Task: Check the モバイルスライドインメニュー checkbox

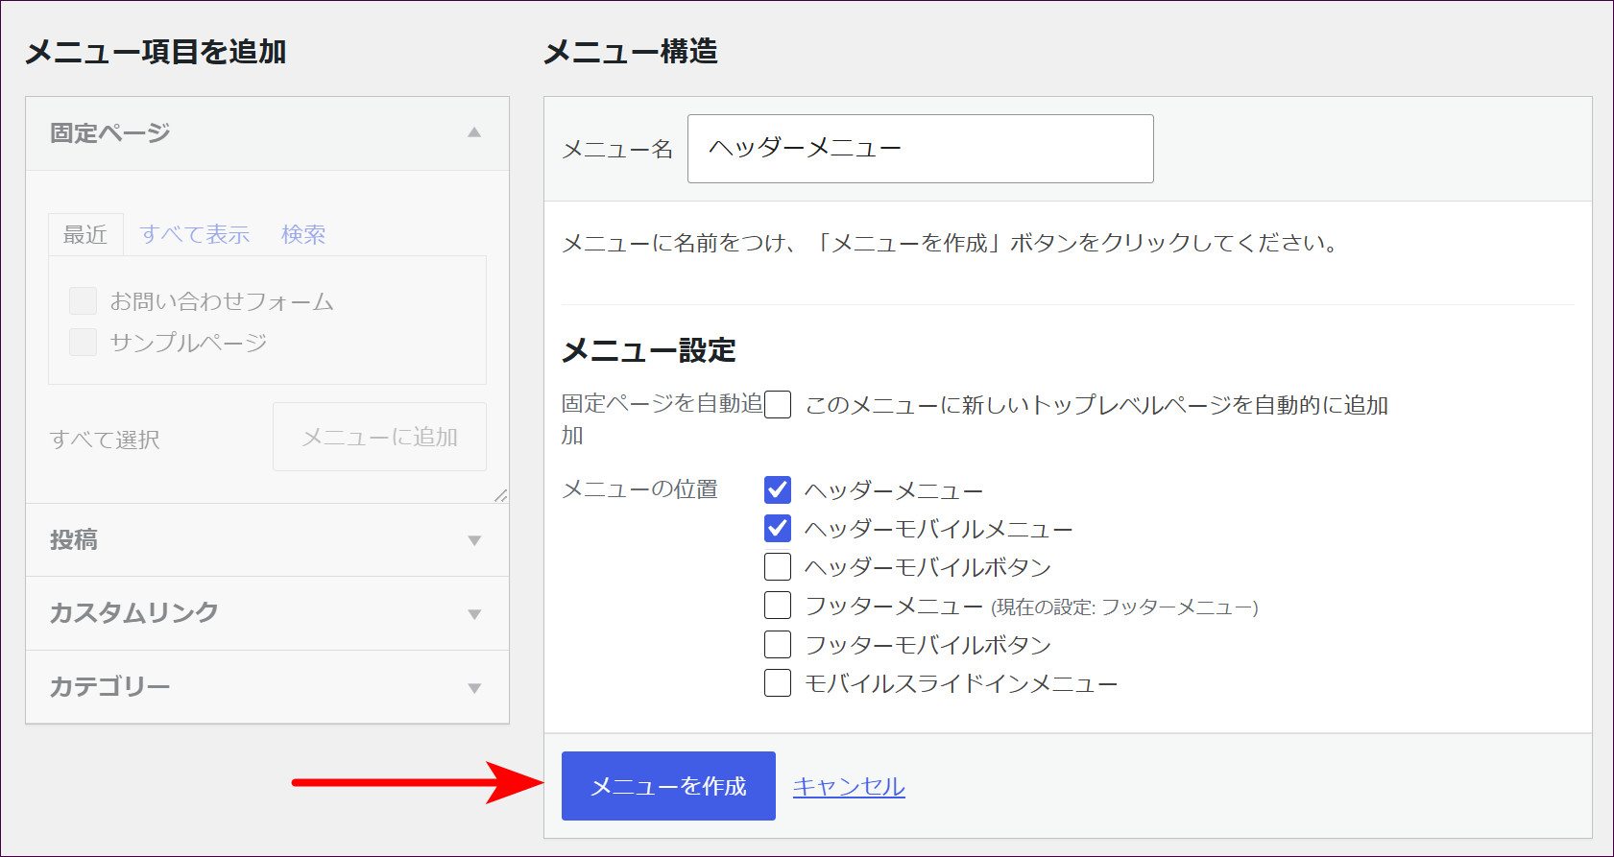Action: tap(778, 683)
